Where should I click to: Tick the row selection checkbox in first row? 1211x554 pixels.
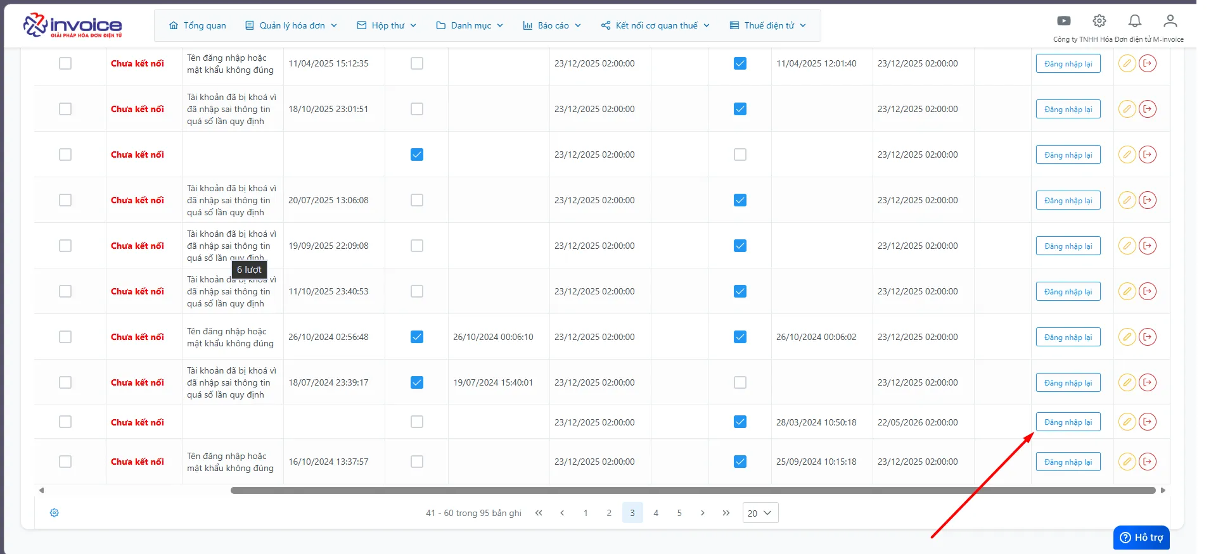[65, 63]
